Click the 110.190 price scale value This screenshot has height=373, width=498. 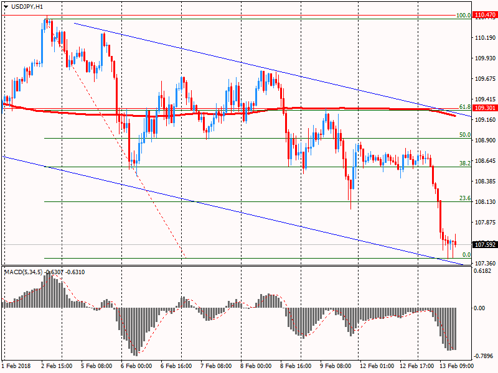(x=485, y=38)
